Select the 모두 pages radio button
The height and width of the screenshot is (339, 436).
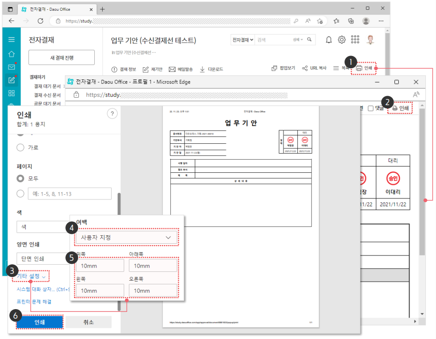21,178
